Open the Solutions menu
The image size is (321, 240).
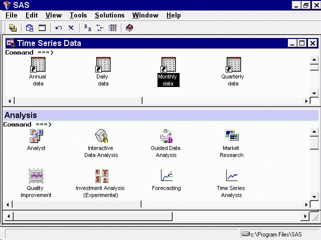(109, 15)
